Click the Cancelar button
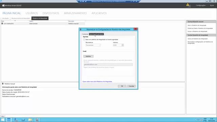Screen dimensions: 217x122 [x=131, y=86]
